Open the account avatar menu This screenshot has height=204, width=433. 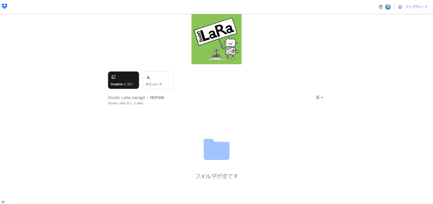[388, 7]
